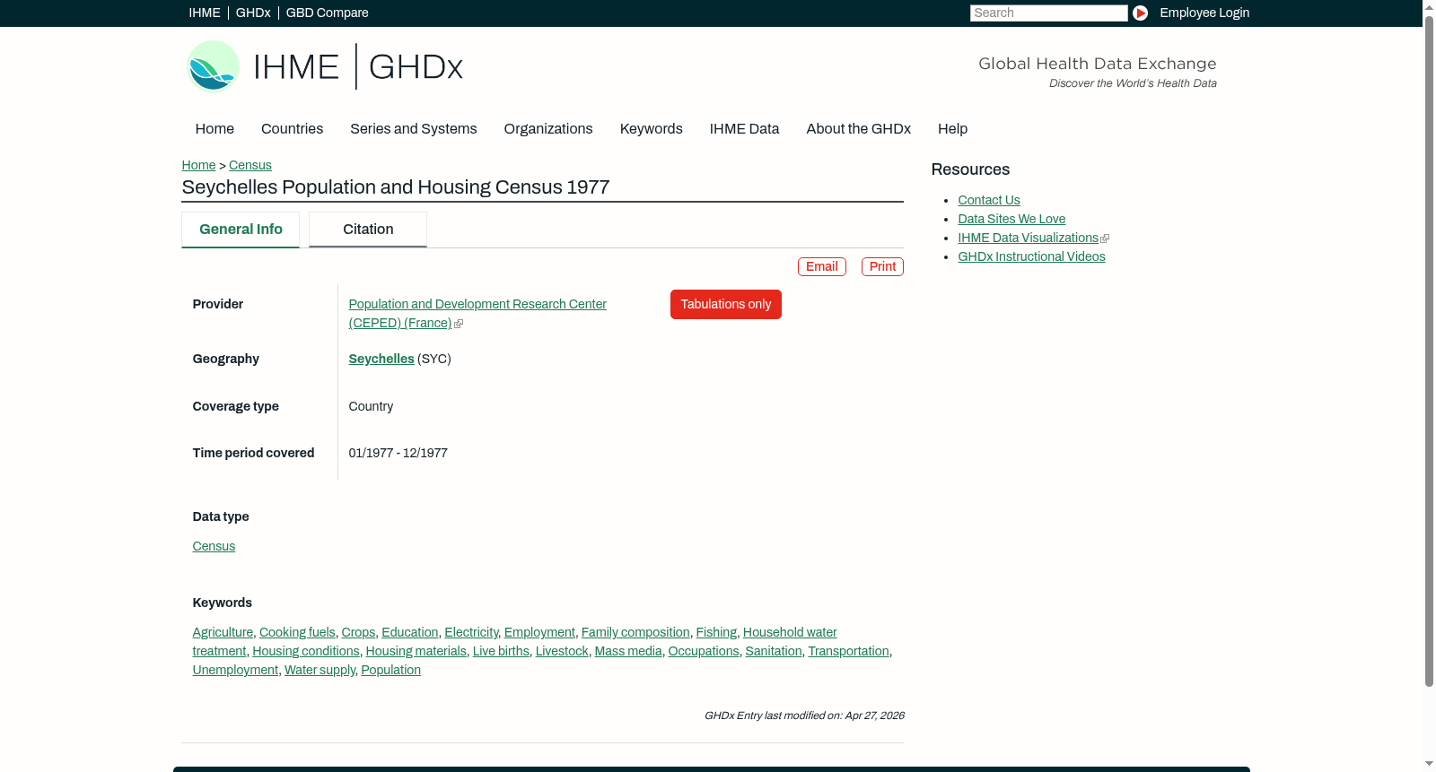
Task: Open the Keywords menu item
Action: [651, 129]
